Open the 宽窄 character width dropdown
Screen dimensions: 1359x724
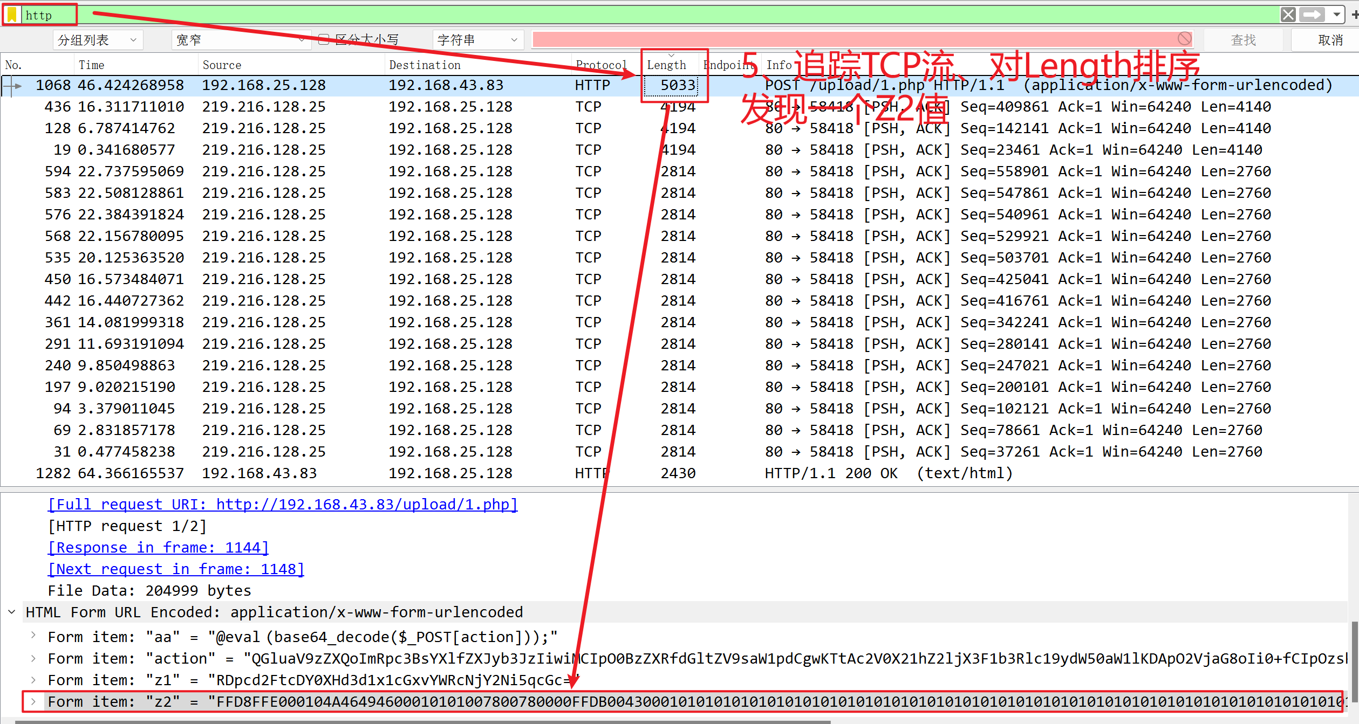[241, 40]
